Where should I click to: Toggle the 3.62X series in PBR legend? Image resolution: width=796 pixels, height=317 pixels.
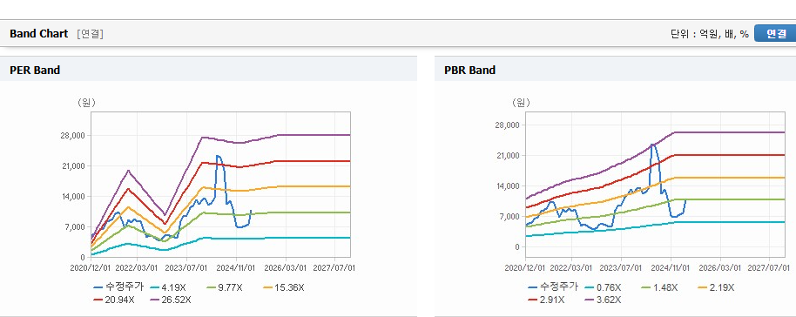[603, 300]
